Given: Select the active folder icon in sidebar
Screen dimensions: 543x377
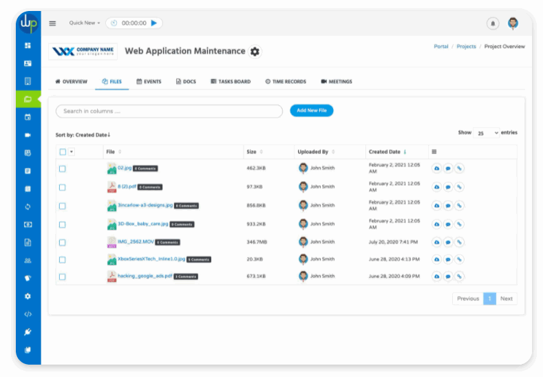Looking at the screenshot, I should (x=28, y=99).
